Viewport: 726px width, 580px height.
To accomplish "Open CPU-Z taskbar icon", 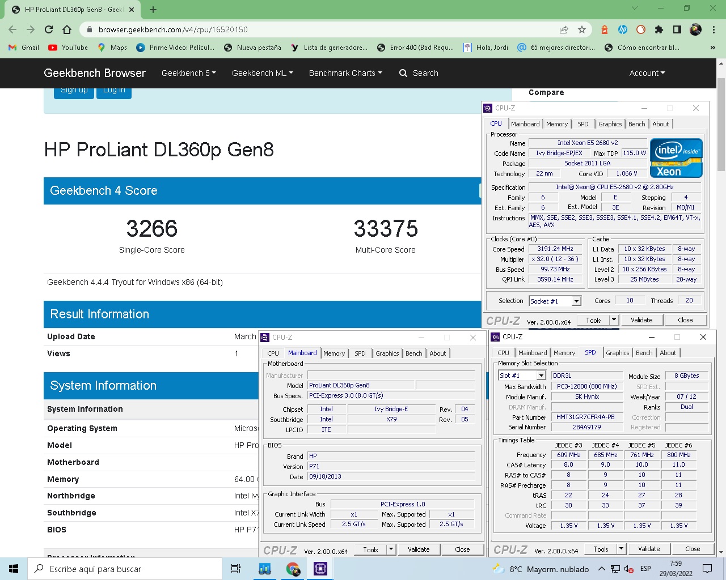I will tap(320, 569).
